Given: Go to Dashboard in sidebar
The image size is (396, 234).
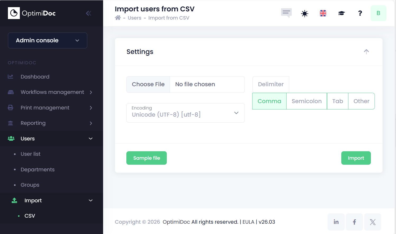Looking at the screenshot, I should (35, 77).
